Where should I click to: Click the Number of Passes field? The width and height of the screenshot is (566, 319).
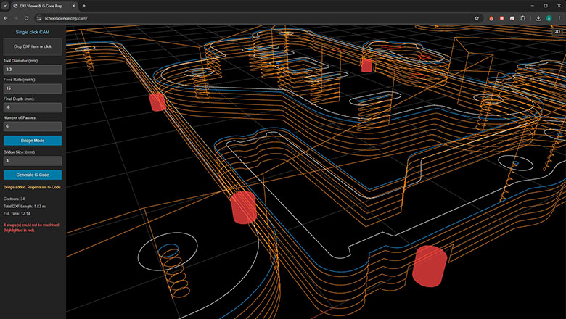33,126
